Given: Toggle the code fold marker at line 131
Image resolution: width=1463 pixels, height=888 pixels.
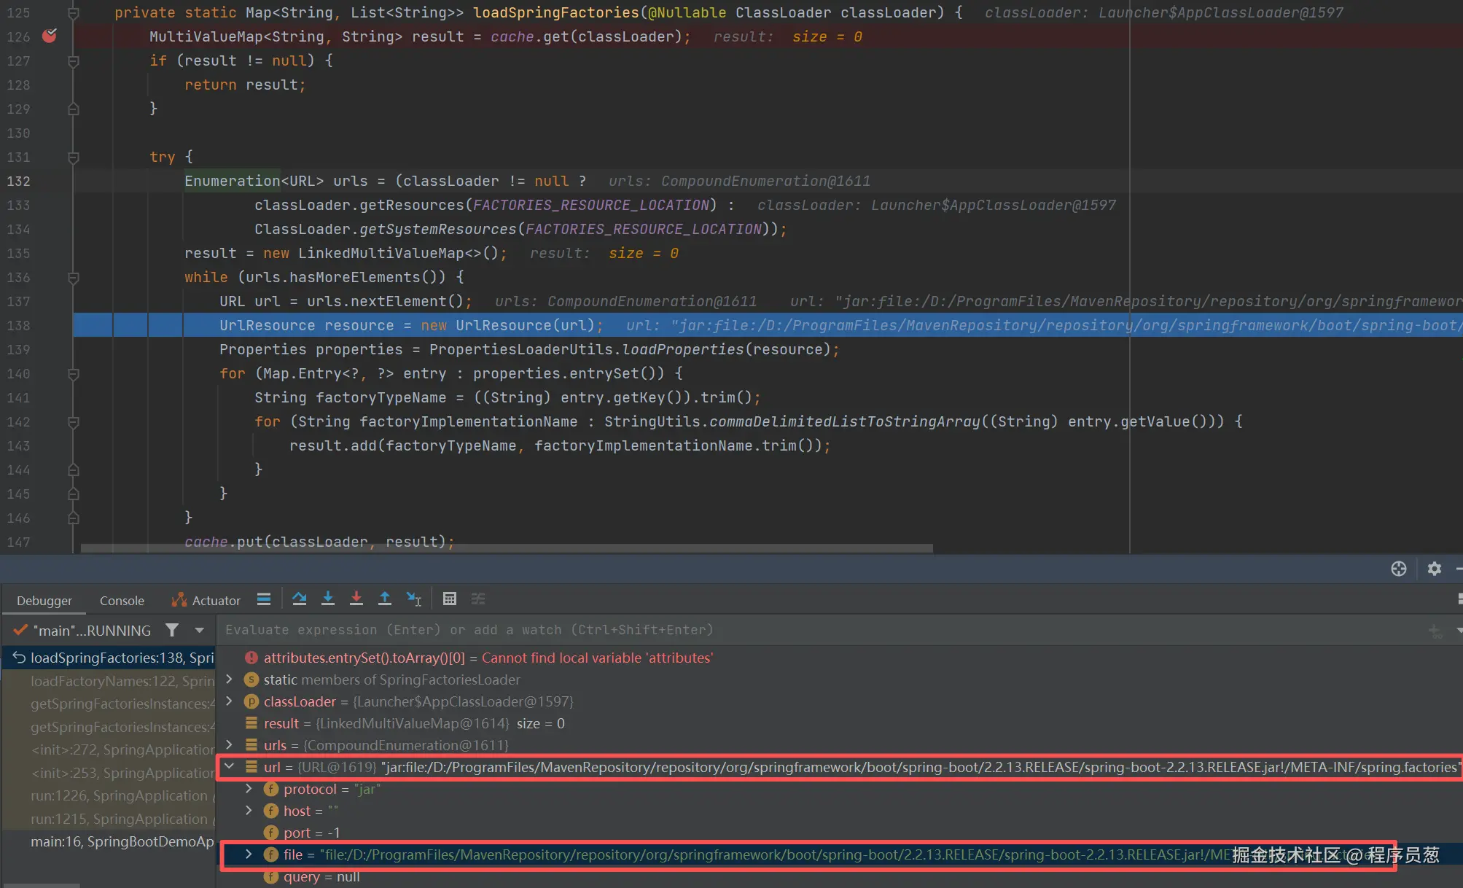Looking at the screenshot, I should tap(73, 157).
